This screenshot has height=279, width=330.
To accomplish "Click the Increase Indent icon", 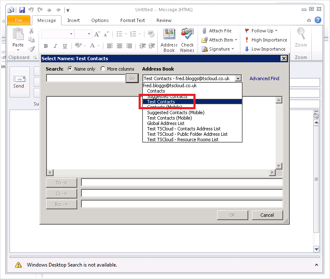I will pos(152,46).
